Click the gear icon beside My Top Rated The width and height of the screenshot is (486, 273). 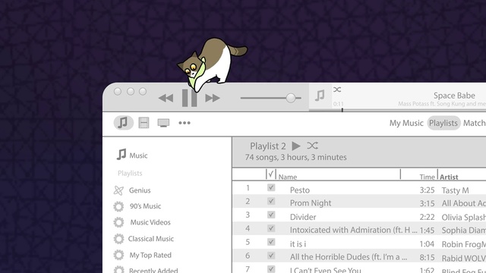[118, 255]
